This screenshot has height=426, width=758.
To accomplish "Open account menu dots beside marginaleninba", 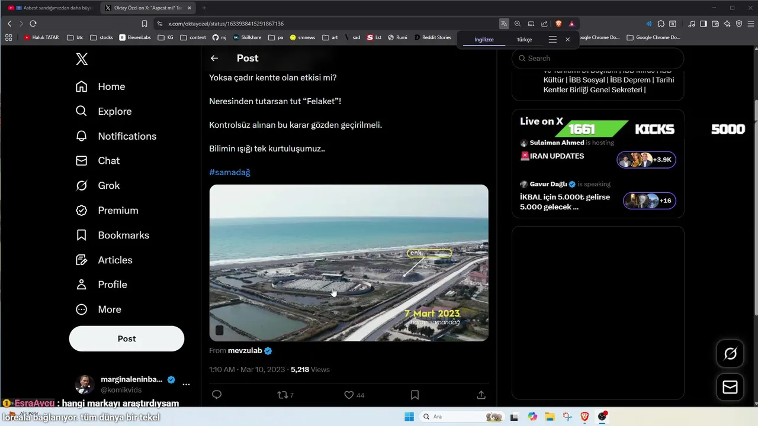I will (x=186, y=385).
